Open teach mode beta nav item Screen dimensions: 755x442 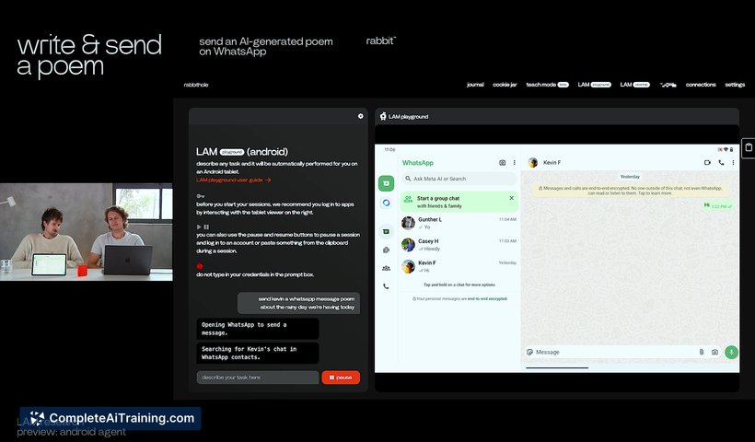coord(547,85)
